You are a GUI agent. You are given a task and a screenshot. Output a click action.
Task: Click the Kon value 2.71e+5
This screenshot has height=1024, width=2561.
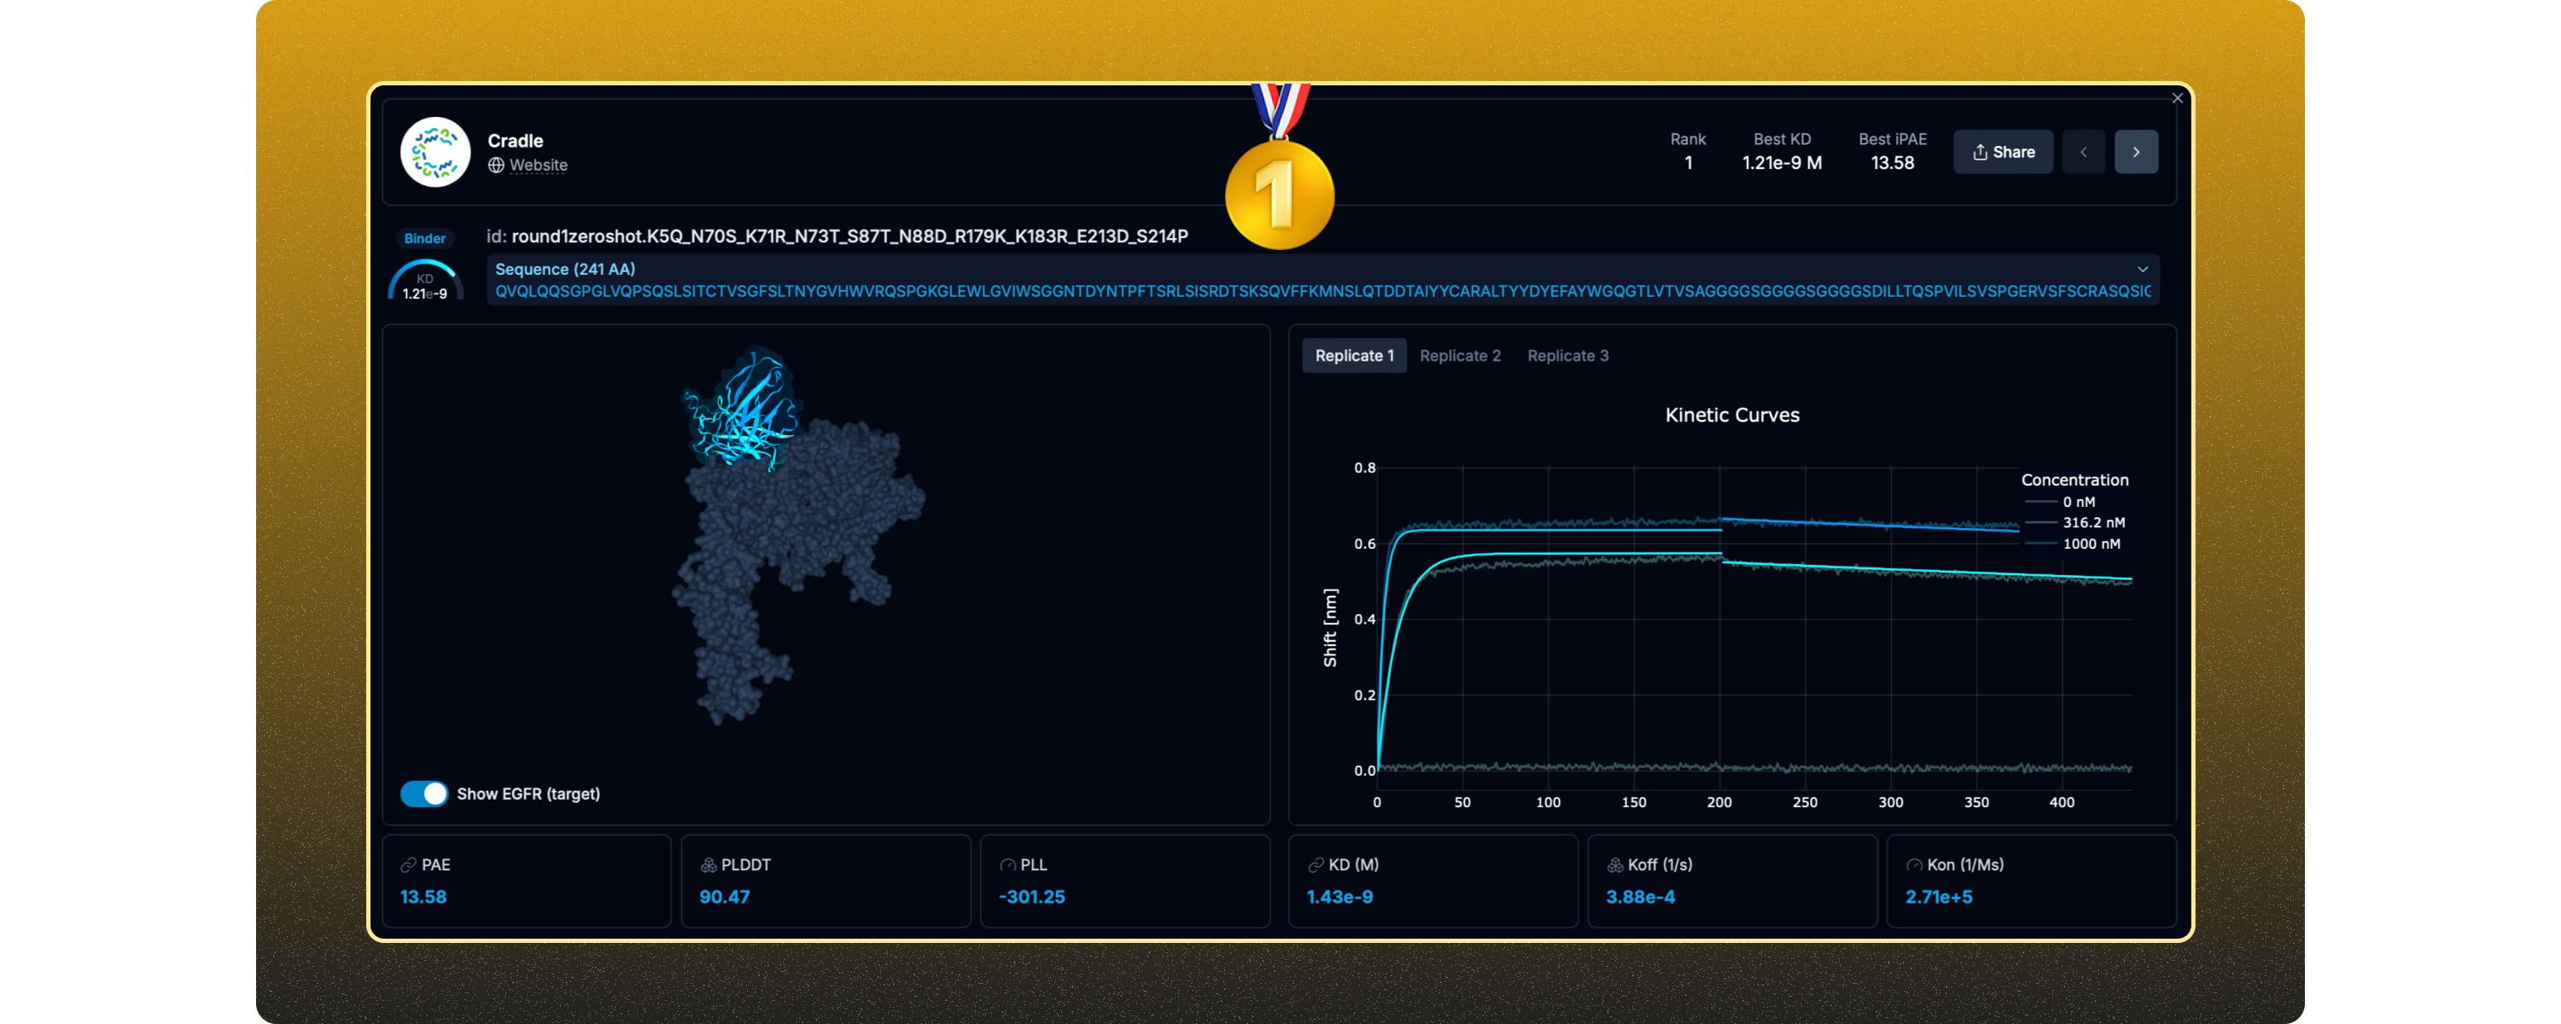click(x=1939, y=897)
